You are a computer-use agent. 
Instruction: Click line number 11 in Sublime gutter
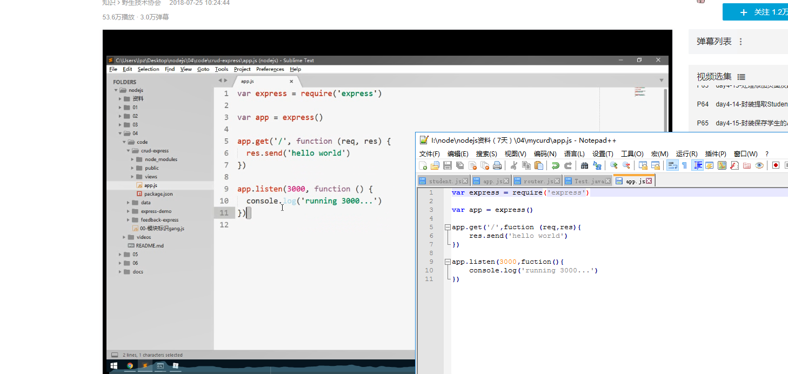click(x=224, y=213)
